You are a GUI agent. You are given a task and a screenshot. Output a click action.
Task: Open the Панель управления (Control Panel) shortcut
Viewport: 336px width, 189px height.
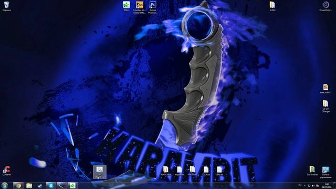[325, 172]
